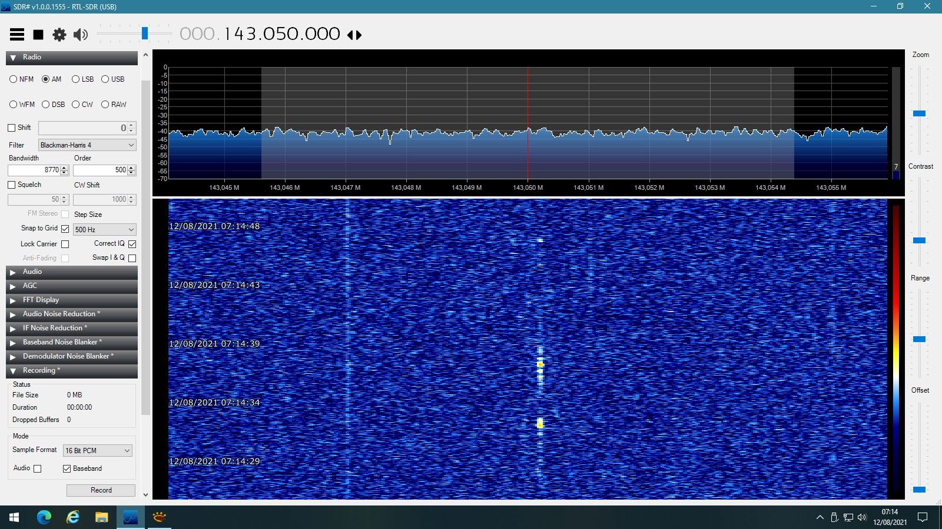Open the Blackman-Harris 4 filter dropdown
Image resolution: width=942 pixels, height=529 pixels.
pyautogui.click(x=87, y=145)
